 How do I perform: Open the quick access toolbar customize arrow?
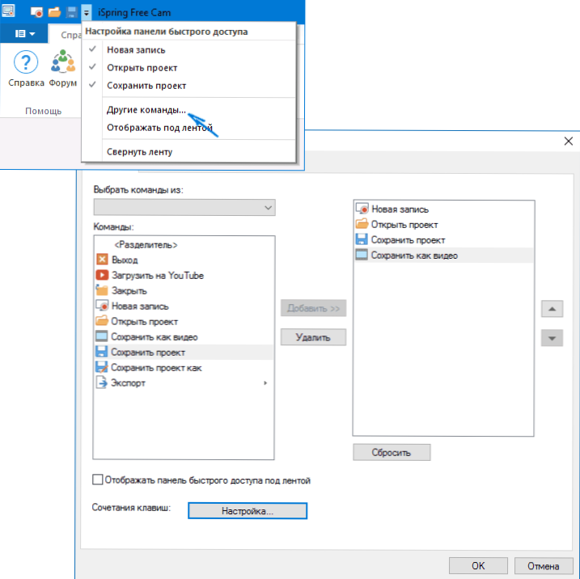tap(87, 13)
